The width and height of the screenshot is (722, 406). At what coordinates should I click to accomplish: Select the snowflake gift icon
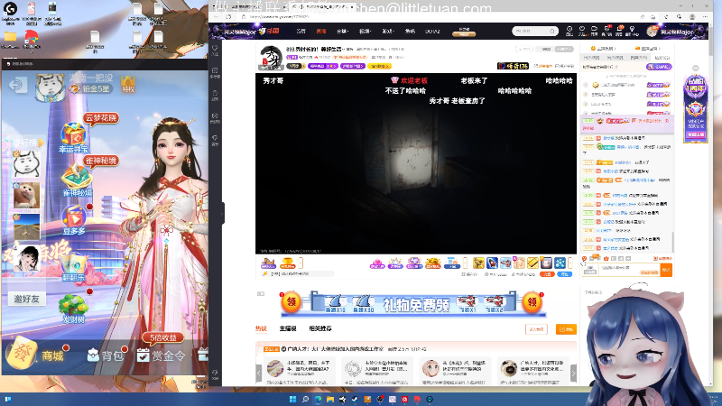(x=560, y=263)
